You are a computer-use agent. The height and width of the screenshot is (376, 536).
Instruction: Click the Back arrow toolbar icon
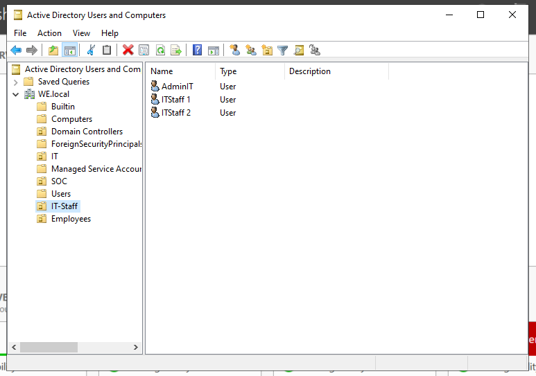16,50
